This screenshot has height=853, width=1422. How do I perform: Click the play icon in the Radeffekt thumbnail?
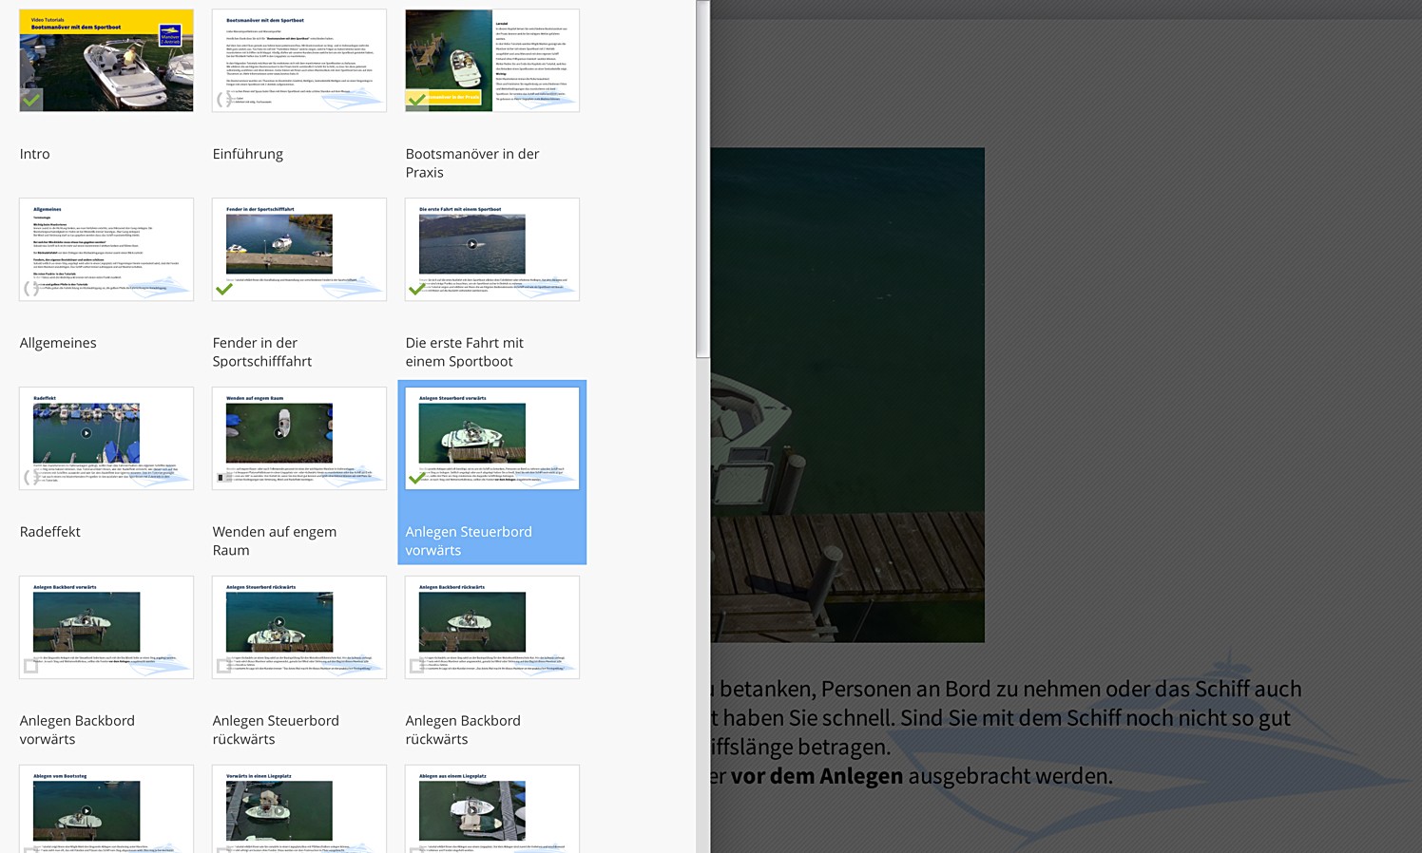[x=86, y=433]
